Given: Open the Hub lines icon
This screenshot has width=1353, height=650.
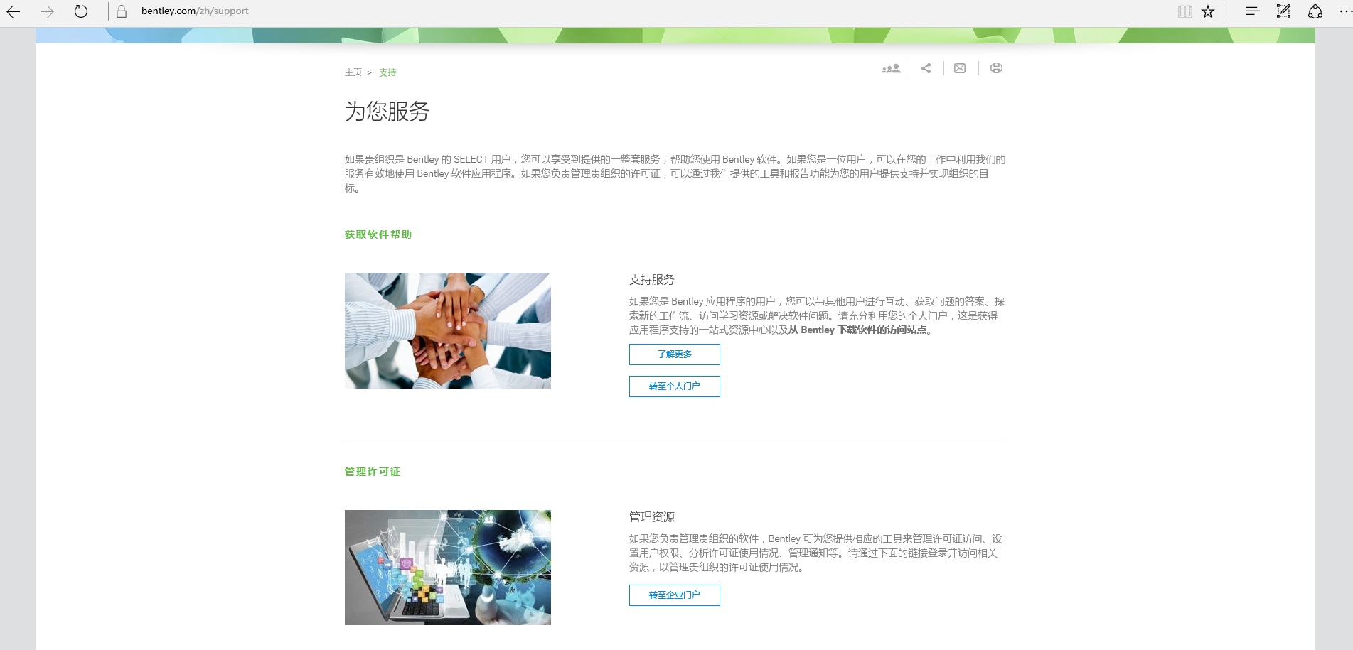Looking at the screenshot, I should click(1252, 11).
